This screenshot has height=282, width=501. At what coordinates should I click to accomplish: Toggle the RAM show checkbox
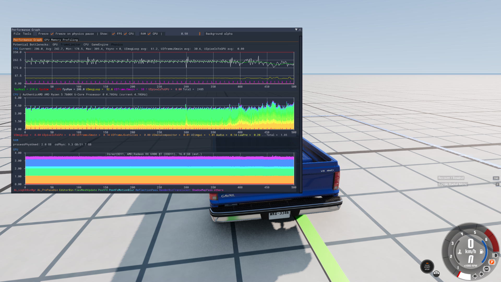click(x=137, y=34)
